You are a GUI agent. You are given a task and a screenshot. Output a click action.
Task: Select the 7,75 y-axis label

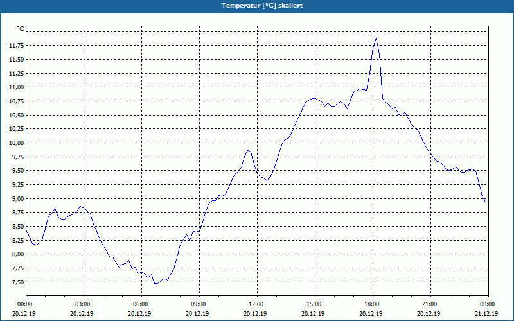tap(17, 268)
